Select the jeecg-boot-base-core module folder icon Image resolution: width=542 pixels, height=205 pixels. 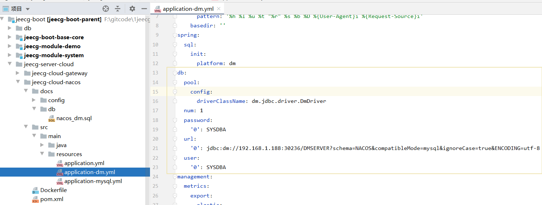(19, 37)
